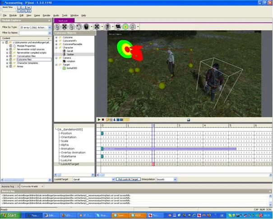This screenshot has height=219, width=273.
Task: Click the yellow path waypoint near the center
Action: (x=162, y=86)
